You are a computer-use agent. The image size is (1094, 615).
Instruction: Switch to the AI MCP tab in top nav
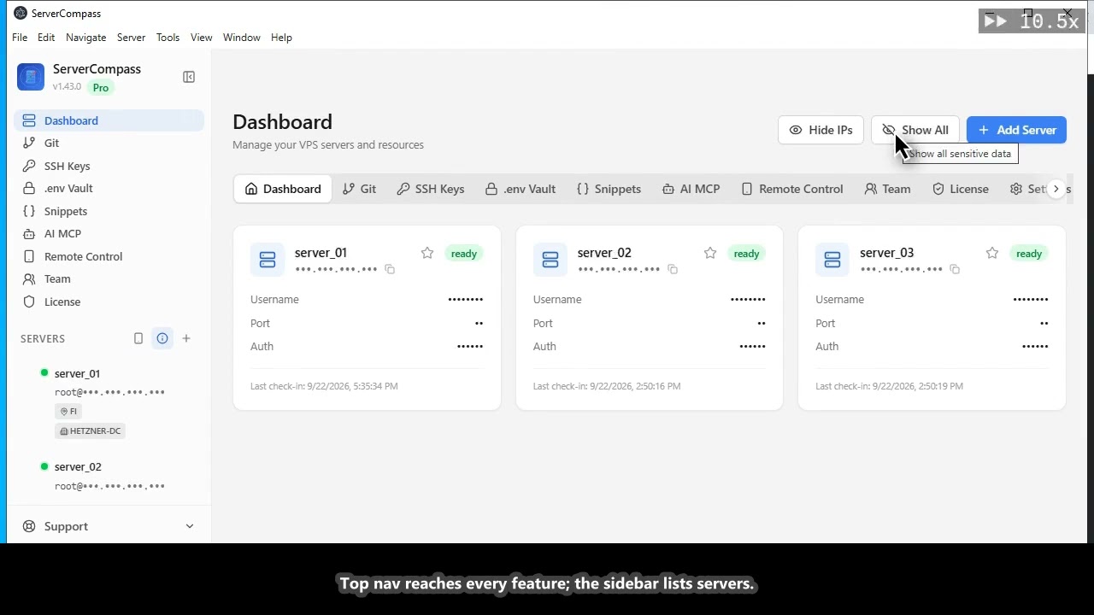tap(691, 189)
